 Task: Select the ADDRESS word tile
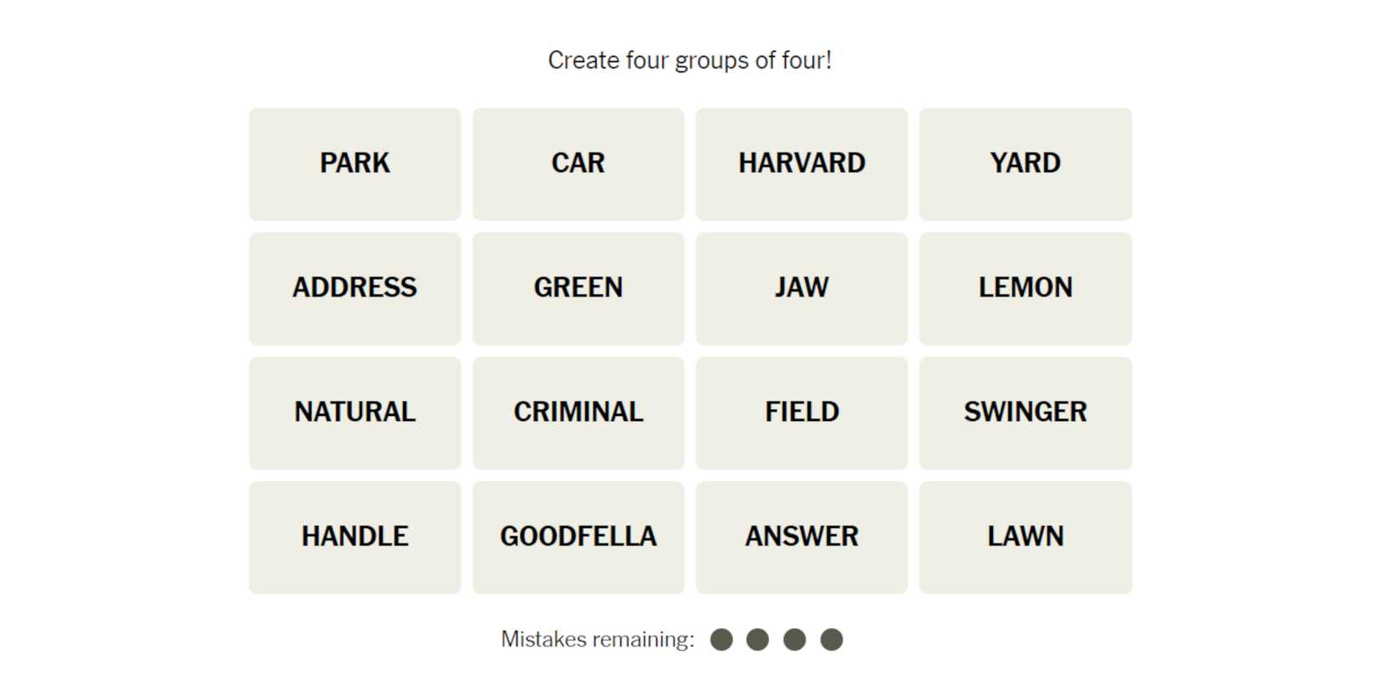tap(354, 288)
